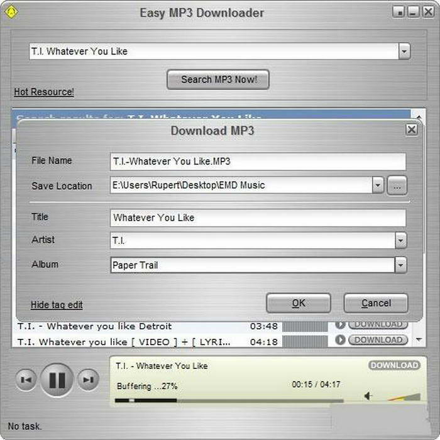Click the Buffering ...27% status text
The width and height of the screenshot is (440, 440).
pos(147,386)
